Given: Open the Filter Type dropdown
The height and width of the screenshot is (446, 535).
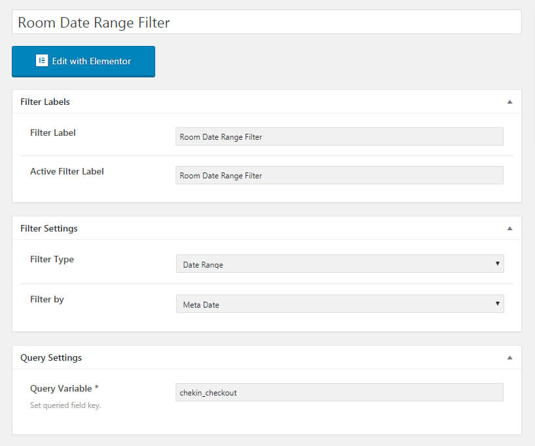Looking at the screenshot, I should coord(340,264).
